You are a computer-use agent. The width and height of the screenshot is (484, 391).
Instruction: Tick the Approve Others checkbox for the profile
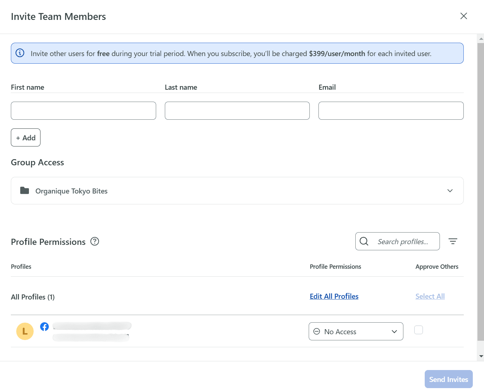click(x=418, y=330)
